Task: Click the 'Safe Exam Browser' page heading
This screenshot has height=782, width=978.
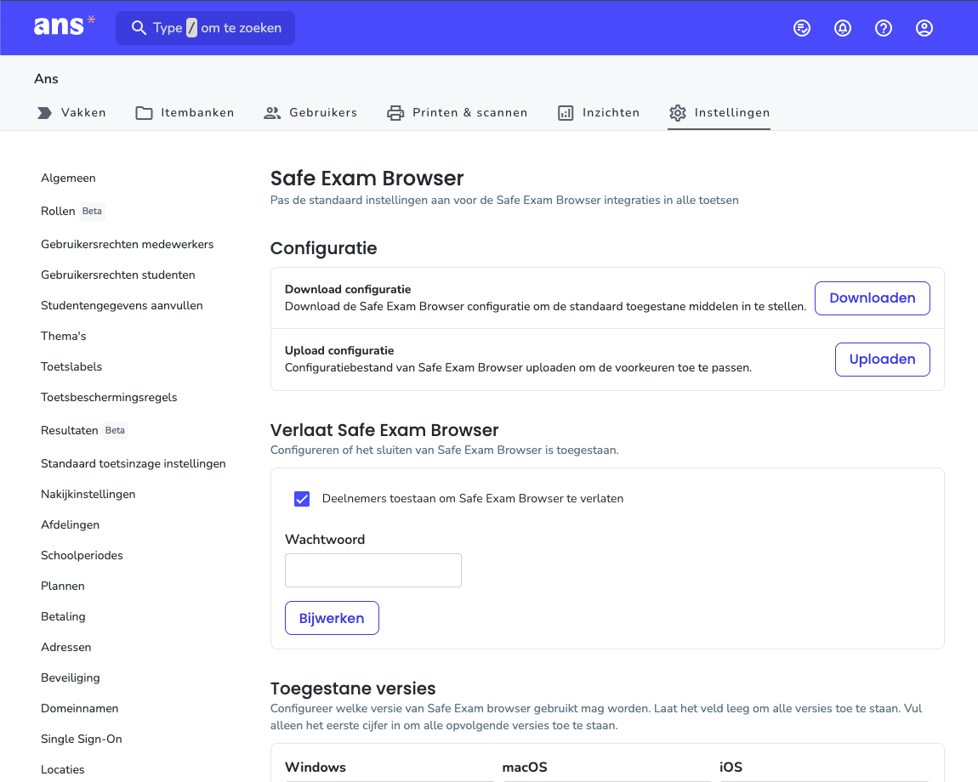Action: [x=367, y=178]
